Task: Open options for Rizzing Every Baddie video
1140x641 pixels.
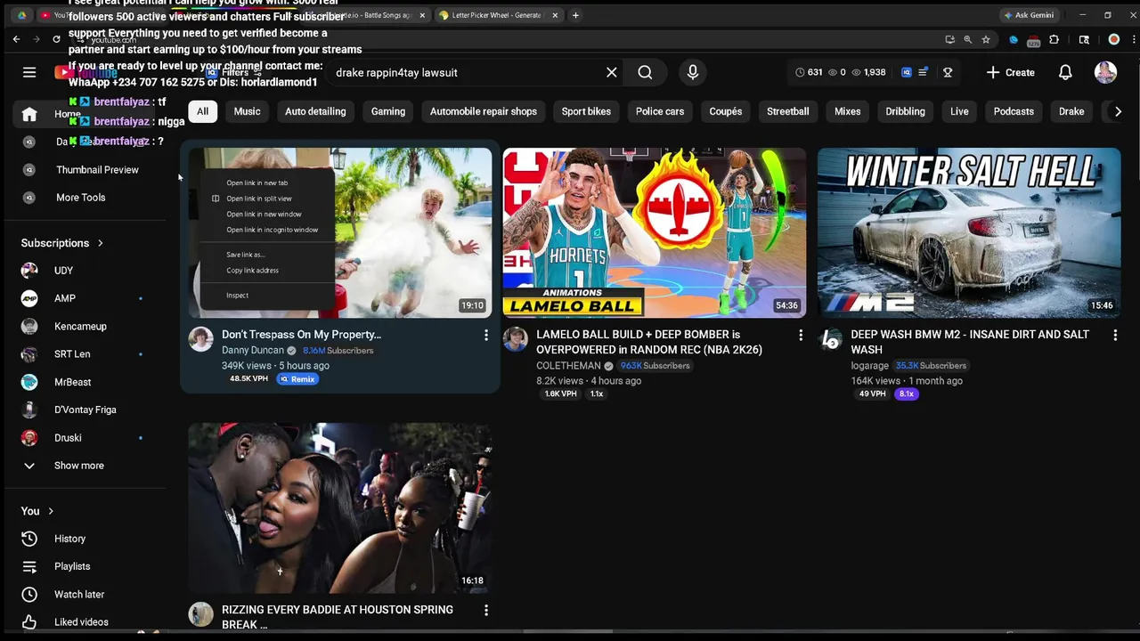Action: point(486,610)
